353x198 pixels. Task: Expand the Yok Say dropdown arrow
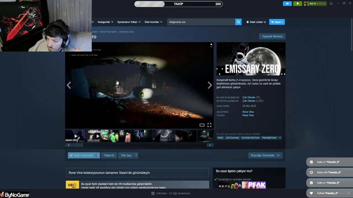136,155
